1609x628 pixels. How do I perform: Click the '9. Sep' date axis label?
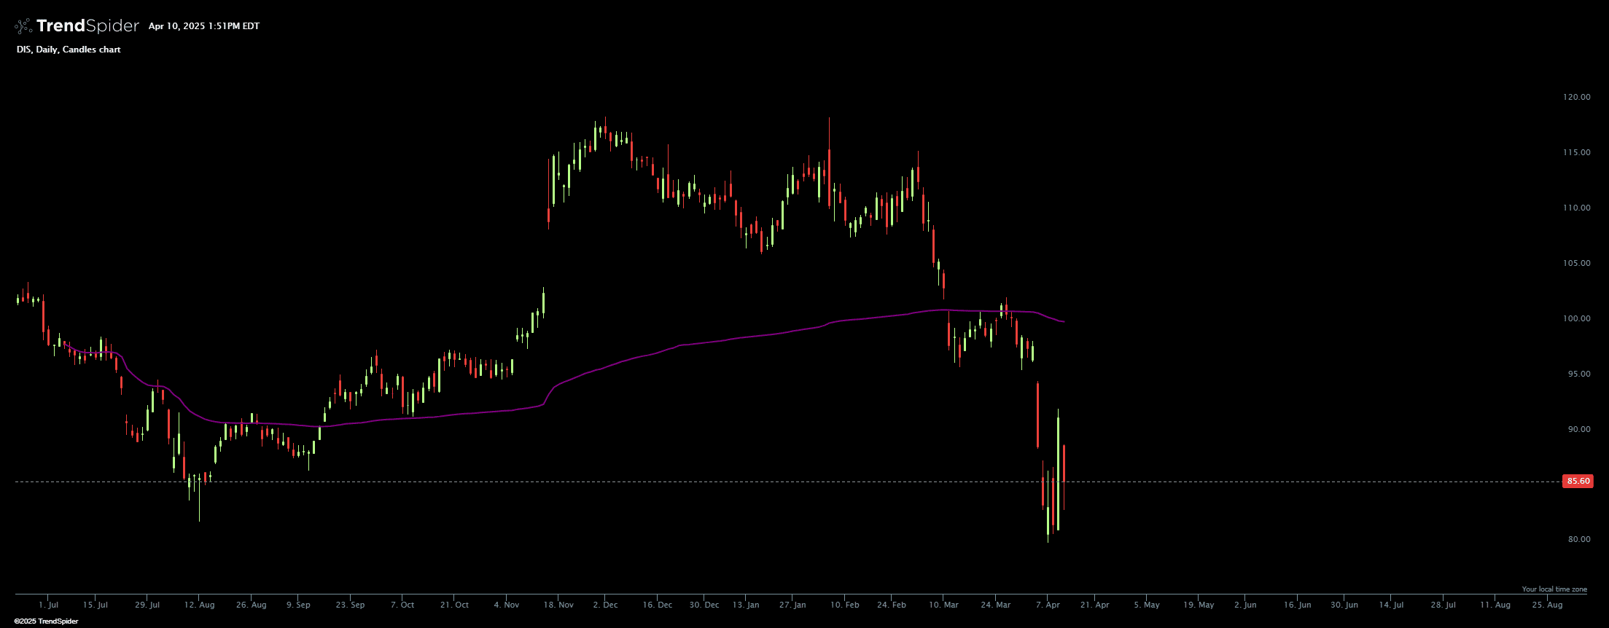pos(298,605)
